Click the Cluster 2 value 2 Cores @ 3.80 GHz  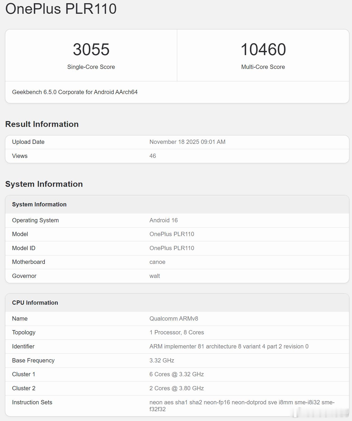point(177,388)
